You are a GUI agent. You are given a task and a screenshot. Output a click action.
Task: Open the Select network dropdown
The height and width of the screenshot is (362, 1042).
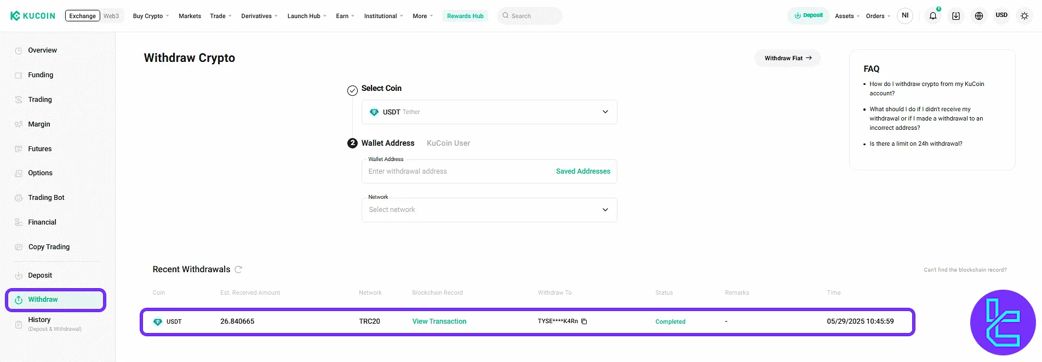click(489, 210)
